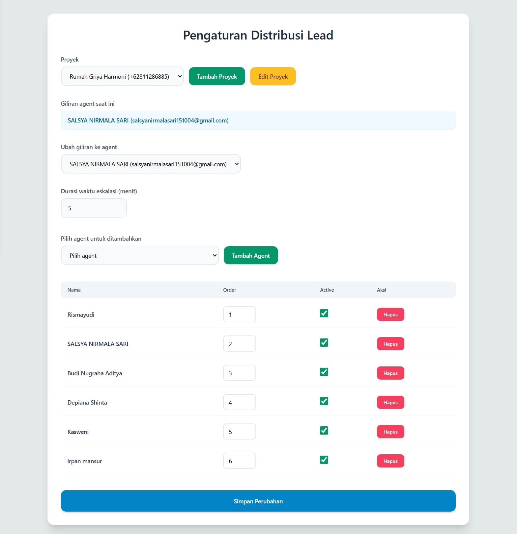Click the Active column header
The image size is (517, 534).
coord(327,290)
